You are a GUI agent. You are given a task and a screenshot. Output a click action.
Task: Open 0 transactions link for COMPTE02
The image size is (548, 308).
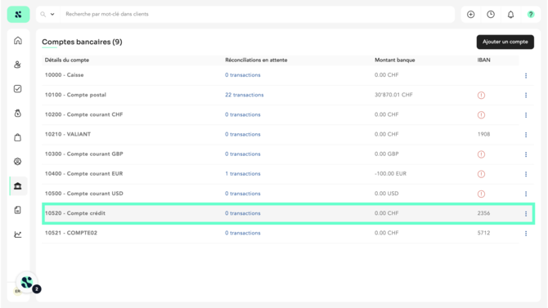tap(243, 233)
